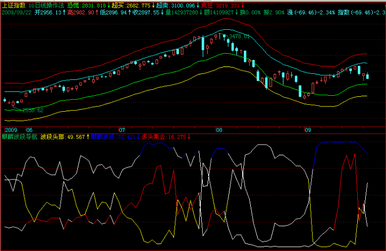Screen dimensions: 386x251
Task: Click the 上证指数 index name label
Action: tap(13, 5)
